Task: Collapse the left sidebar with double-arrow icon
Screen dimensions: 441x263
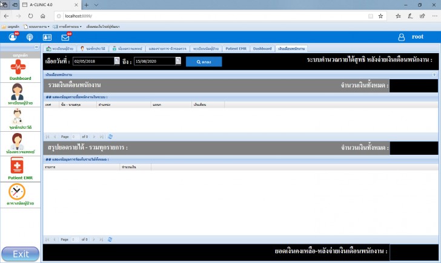Action: (x=36, y=47)
